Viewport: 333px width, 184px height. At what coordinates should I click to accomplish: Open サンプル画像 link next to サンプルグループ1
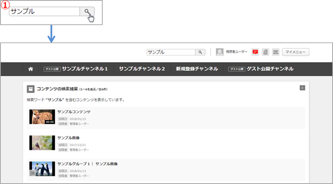(x=107, y=164)
